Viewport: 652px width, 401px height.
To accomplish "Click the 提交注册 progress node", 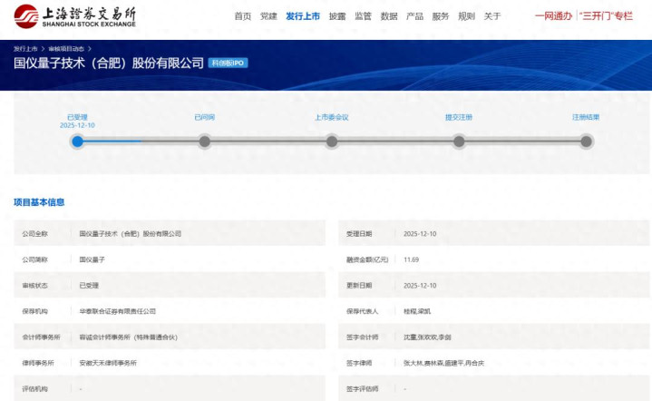I will click(459, 142).
